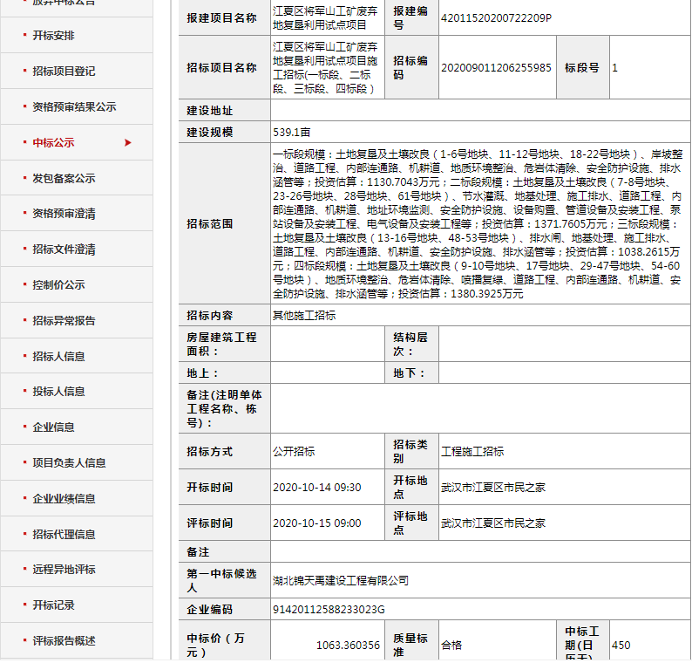The height and width of the screenshot is (663, 692).
Task: Go to 招标代理信息
Action: tap(64, 535)
